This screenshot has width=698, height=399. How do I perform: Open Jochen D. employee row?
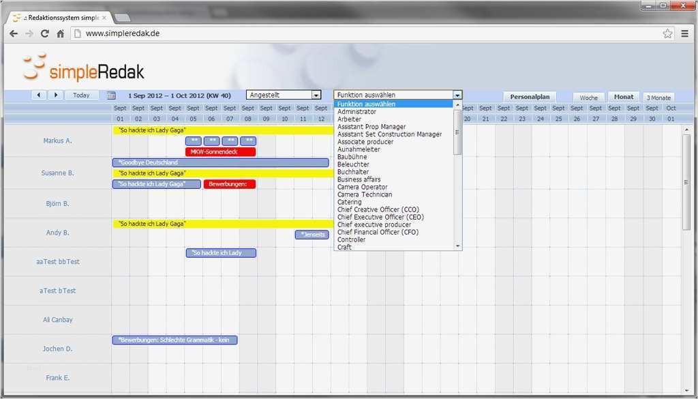pos(57,349)
